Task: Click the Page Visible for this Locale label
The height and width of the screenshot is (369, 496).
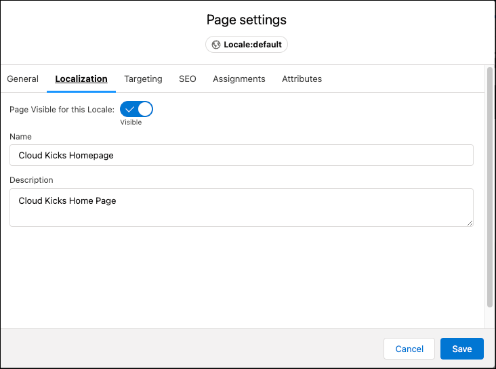Action: [x=62, y=110]
